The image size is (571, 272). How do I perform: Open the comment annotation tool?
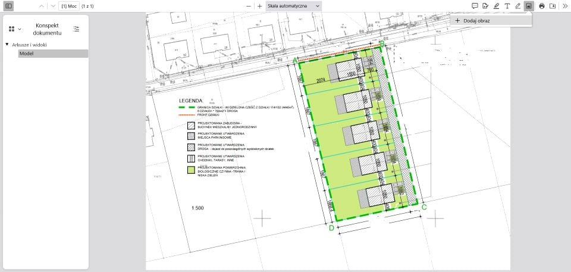point(475,6)
